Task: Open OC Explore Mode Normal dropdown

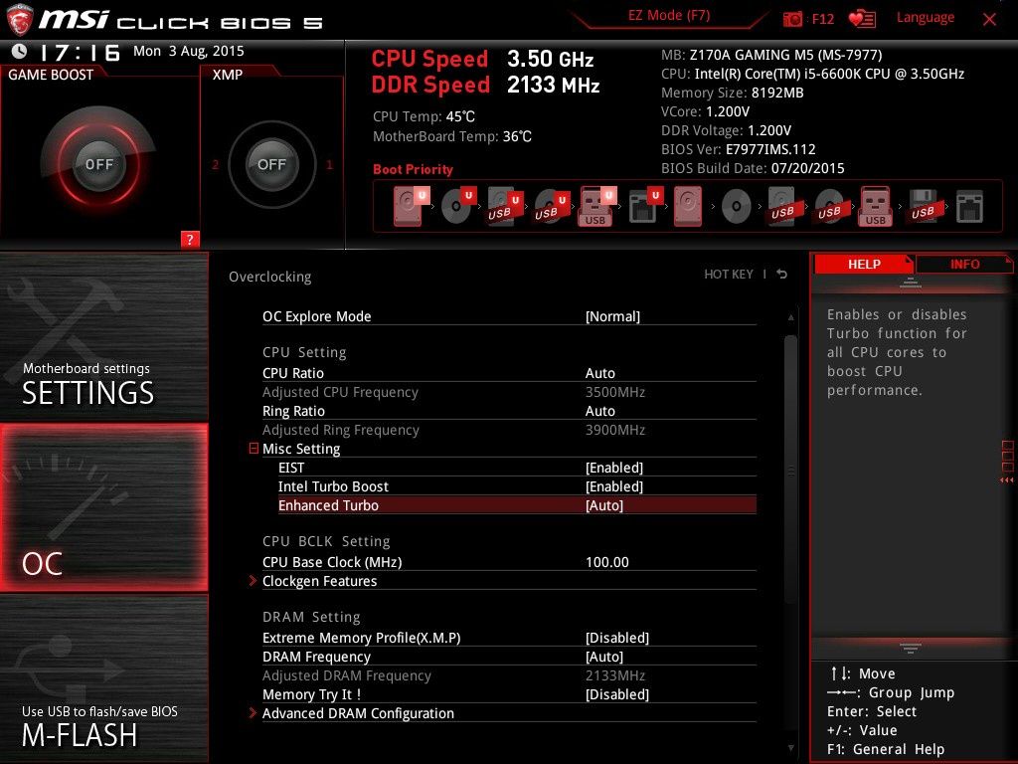Action: pos(612,316)
